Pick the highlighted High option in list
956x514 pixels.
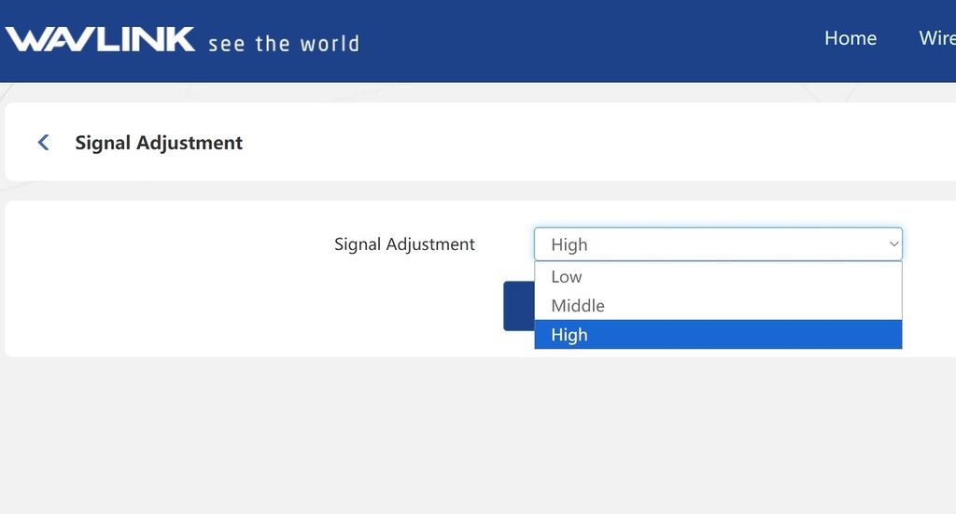[569, 335]
